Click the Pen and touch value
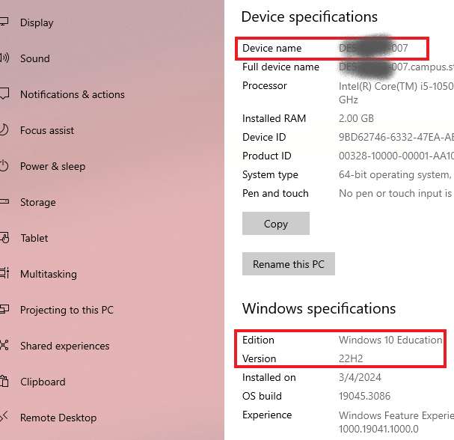454x440 pixels. point(396,193)
